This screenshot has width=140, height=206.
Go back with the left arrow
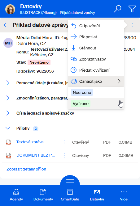[6, 25]
